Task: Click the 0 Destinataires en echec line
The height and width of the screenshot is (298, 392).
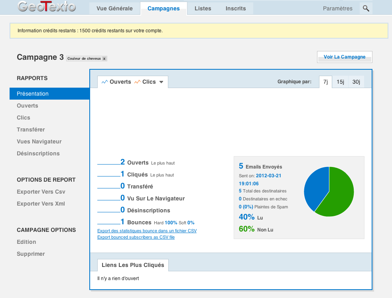Action: coord(263,199)
